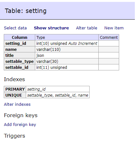The height and width of the screenshot is (143, 138).
Task: Select the setting_id column cell
Action: coord(19,43)
